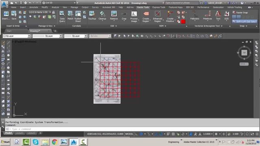Open the Civil 3D workspace dropdown

click(x=58, y=3)
